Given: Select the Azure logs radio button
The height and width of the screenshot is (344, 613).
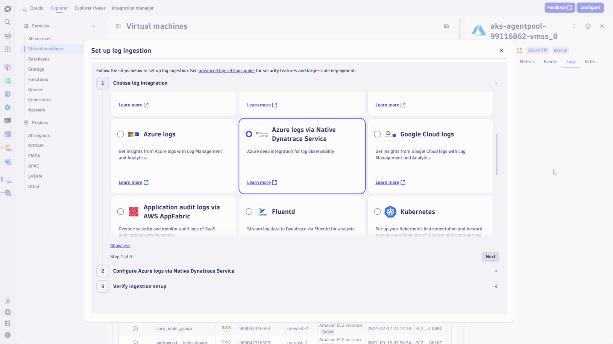Looking at the screenshot, I should [x=120, y=134].
